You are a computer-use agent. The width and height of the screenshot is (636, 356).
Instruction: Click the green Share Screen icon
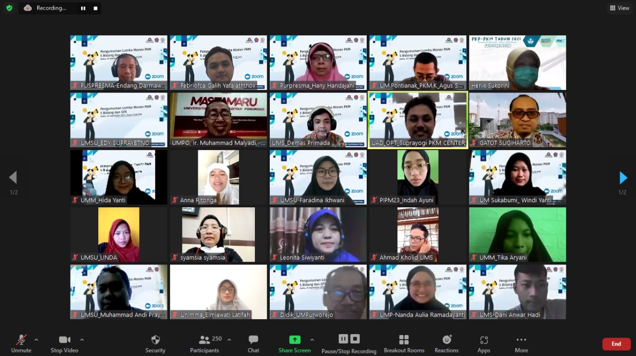(295, 340)
